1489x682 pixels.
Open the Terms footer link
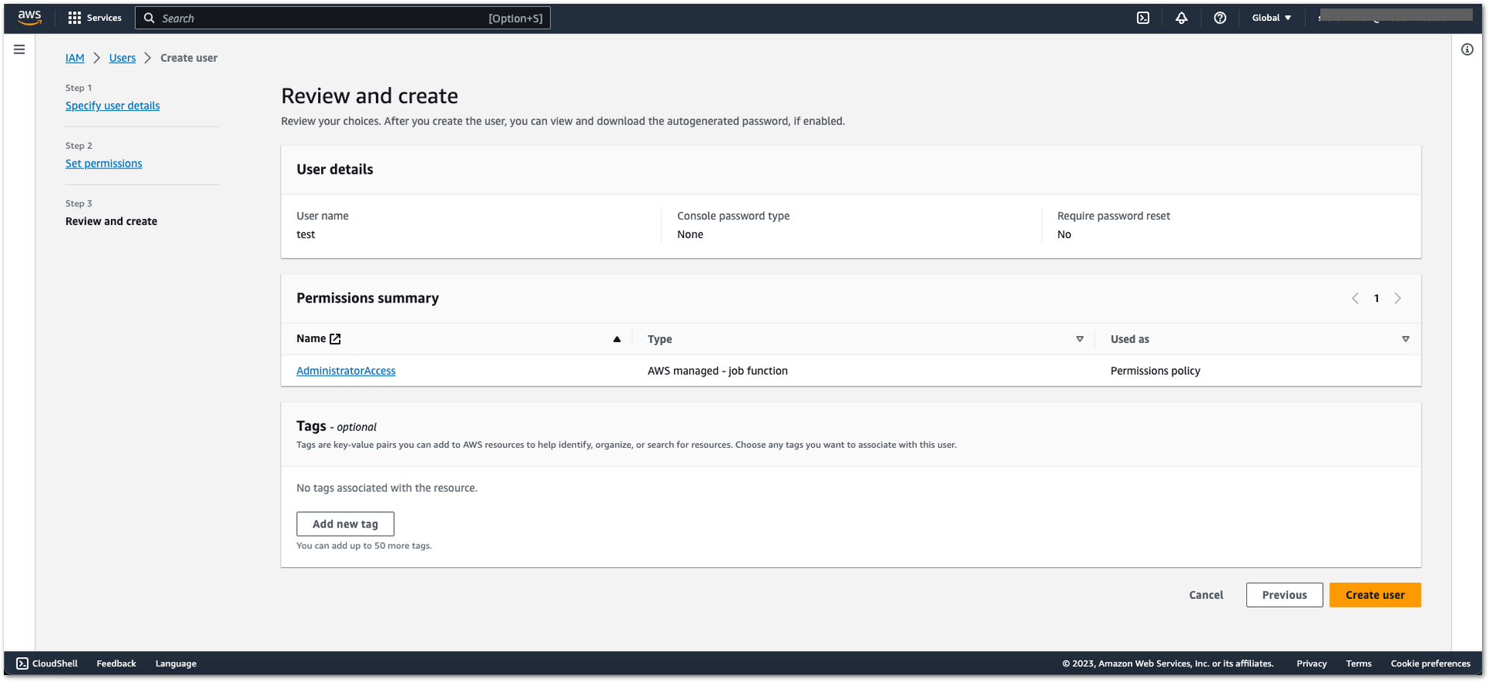[1359, 663]
